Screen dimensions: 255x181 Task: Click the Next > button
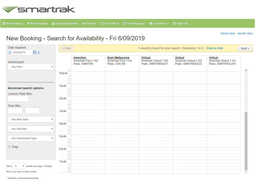[x=245, y=48]
